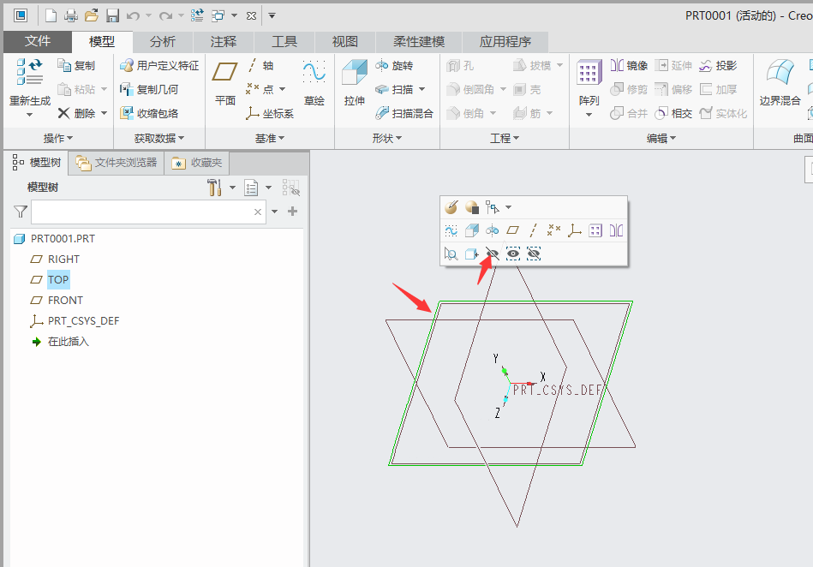Click the 镜像 (Mirror) tool
The height and width of the screenshot is (567, 813).
click(629, 66)
